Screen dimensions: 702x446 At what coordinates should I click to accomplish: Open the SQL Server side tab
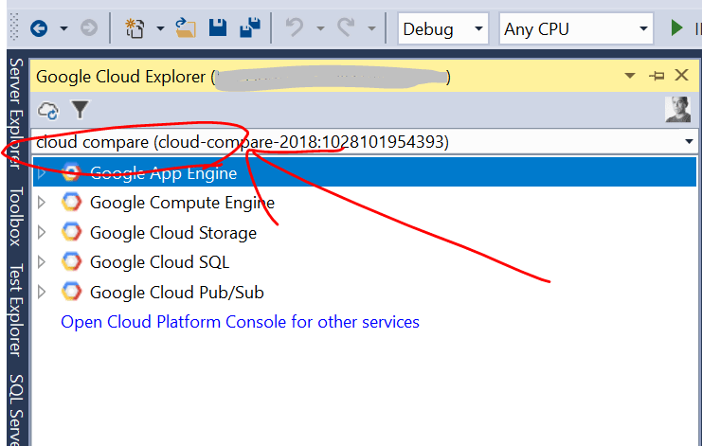click(16, 409)
